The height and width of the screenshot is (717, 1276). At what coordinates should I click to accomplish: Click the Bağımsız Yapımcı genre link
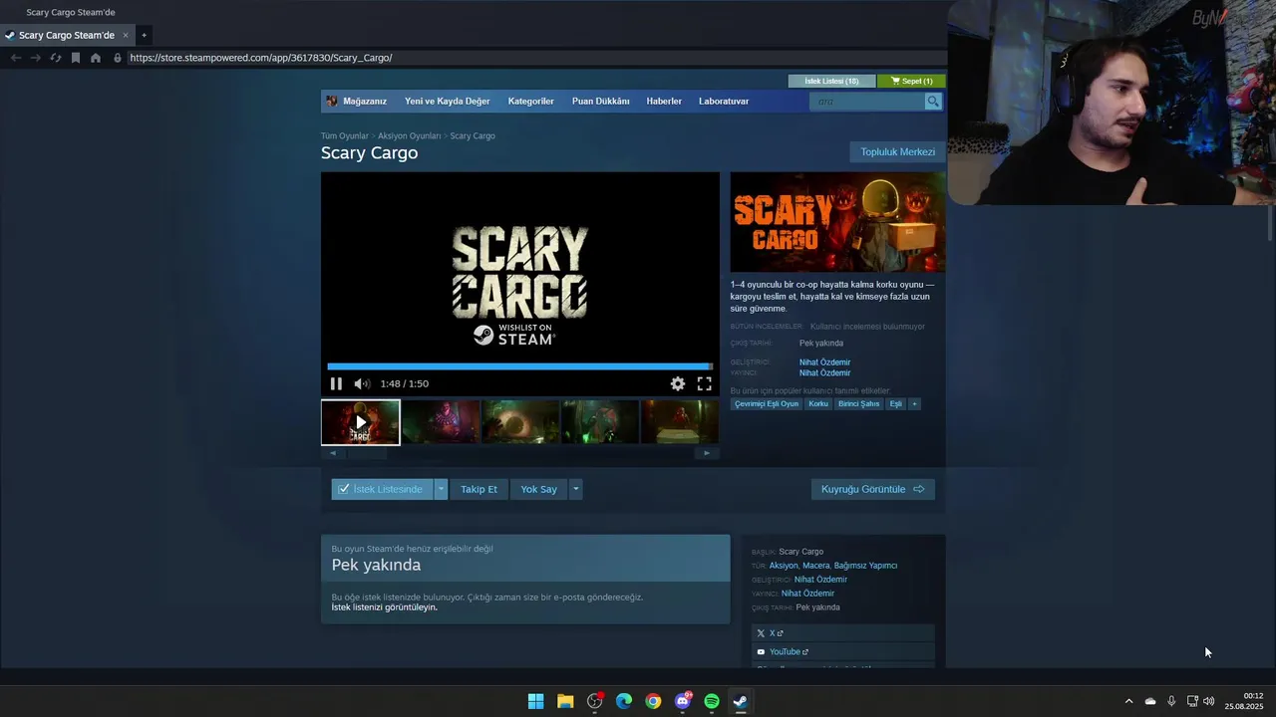point(865,566)
